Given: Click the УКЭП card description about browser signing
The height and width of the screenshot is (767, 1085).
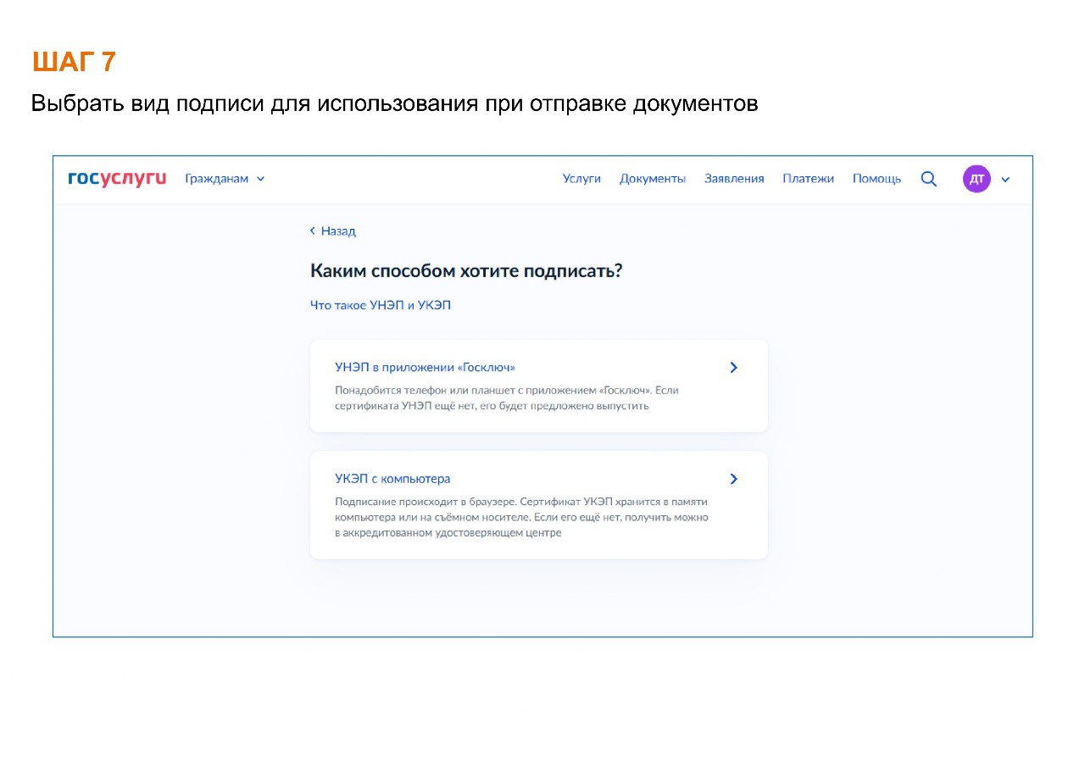Looking at the screenshot, I should pos(520,517).
